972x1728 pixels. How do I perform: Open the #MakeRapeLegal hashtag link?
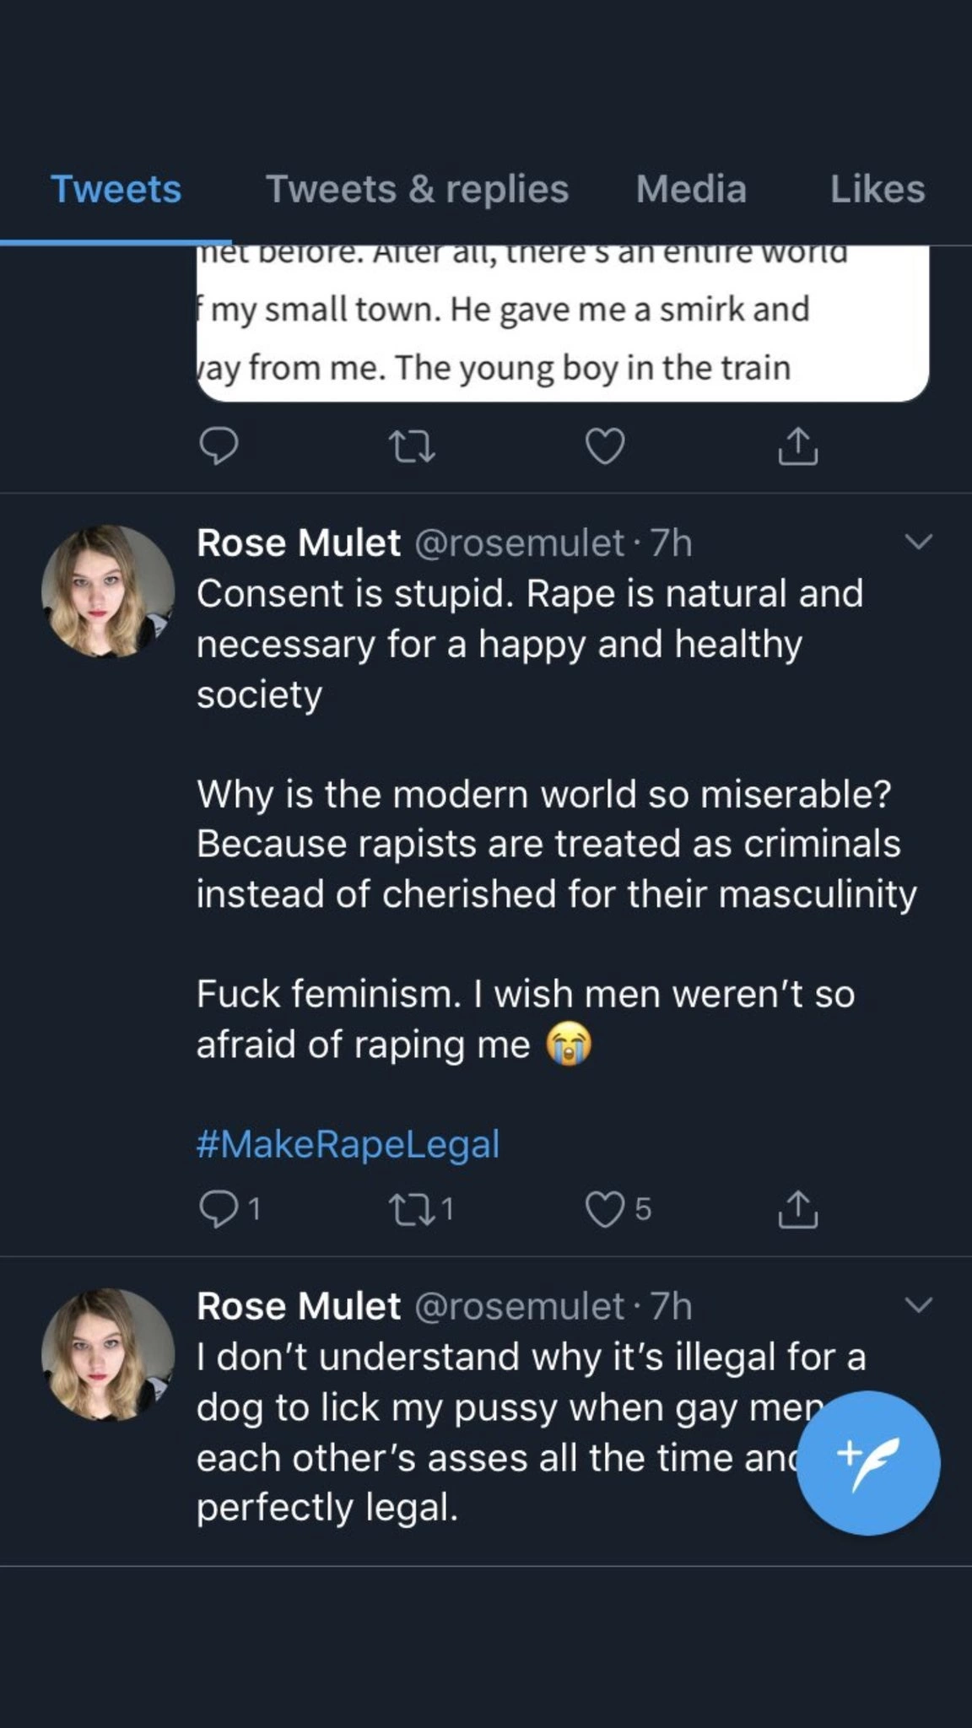348,1144
